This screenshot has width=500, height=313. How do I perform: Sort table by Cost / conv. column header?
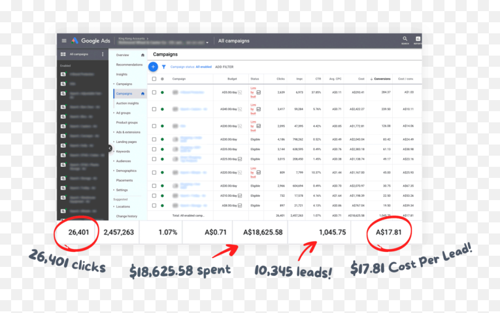406,79
